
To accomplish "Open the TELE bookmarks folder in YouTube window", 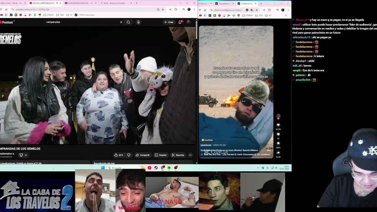I will click(60, 15).
